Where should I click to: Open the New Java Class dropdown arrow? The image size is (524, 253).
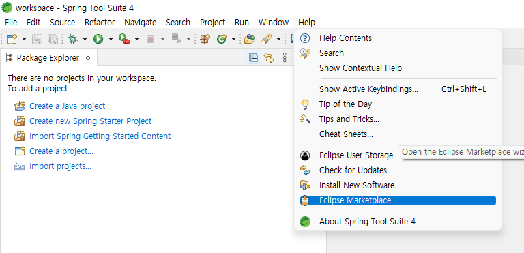[x=233, y=39]
